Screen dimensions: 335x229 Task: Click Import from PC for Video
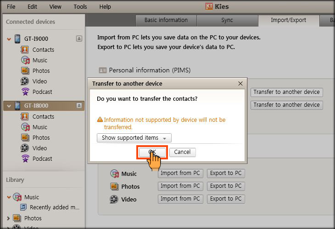180,199
